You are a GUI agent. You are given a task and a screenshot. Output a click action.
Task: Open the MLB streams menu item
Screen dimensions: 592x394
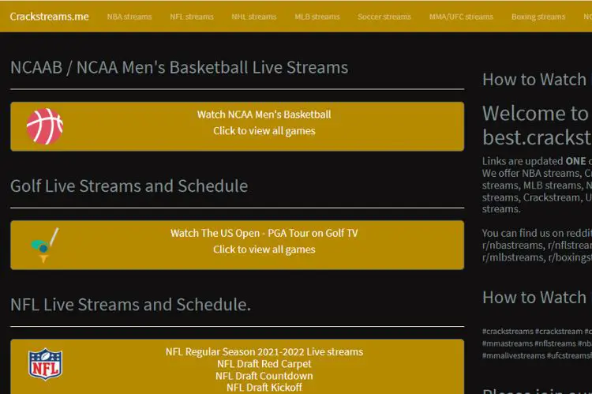pos(317,17)
